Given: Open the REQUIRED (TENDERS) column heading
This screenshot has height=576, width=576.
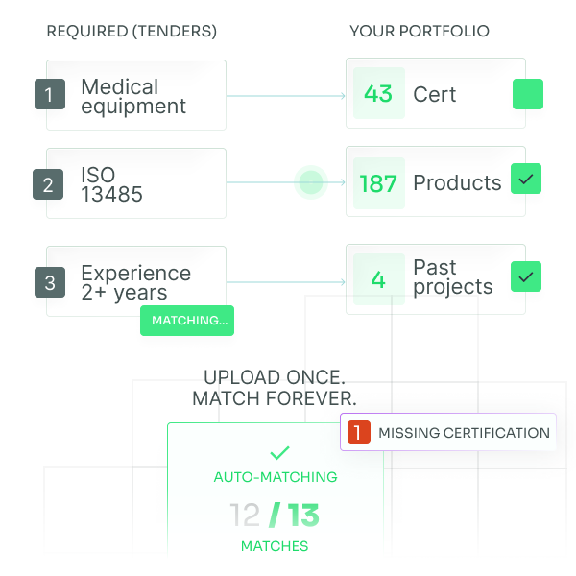Looking at the screenshot, I should tap(132, 32).
